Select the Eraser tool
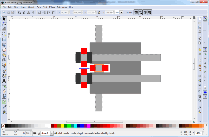Viewport: 209px width, 137px height. (x=4, y=91)
